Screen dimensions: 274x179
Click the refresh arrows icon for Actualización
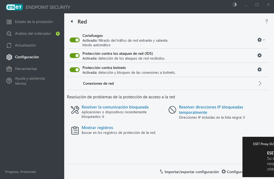[9, 45]
